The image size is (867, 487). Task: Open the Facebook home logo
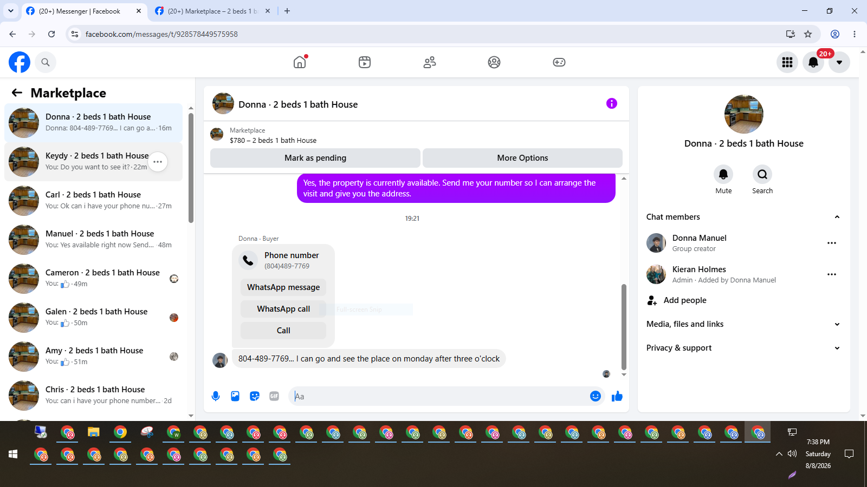click(20, 62)
